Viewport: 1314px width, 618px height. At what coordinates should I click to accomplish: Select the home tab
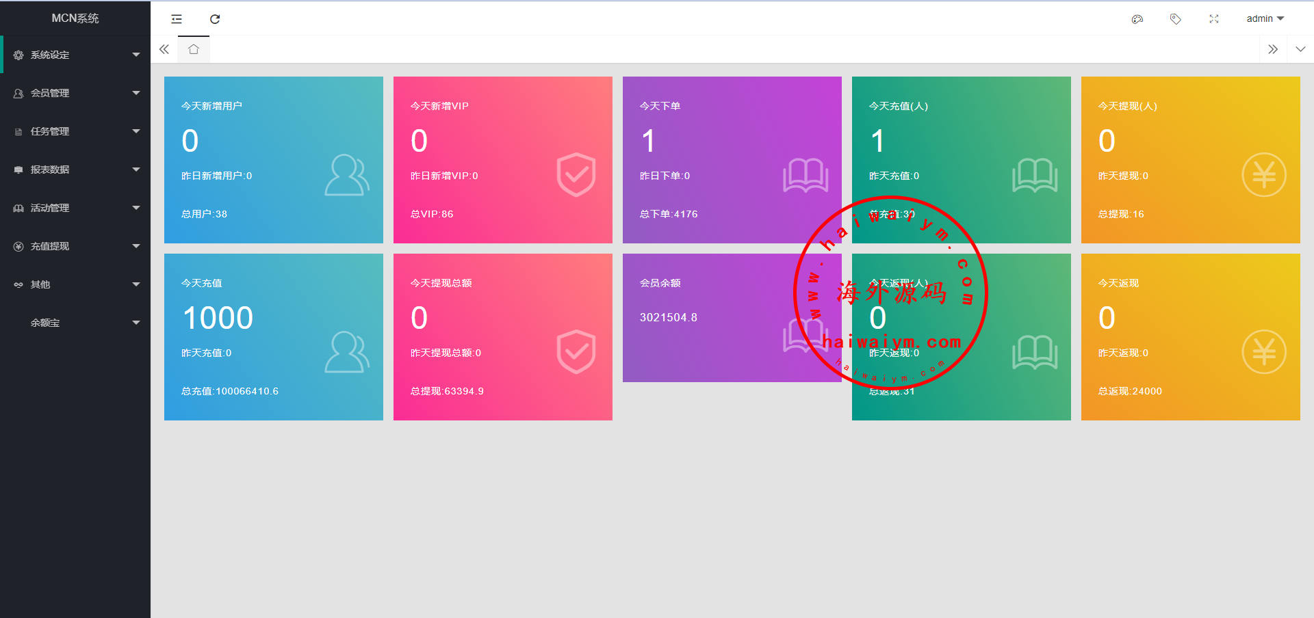[194, 49]
